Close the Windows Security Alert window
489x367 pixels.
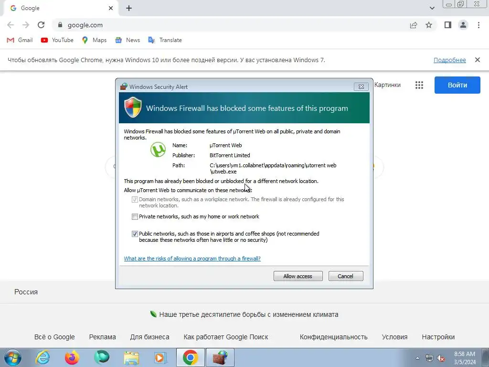[361, 87]
